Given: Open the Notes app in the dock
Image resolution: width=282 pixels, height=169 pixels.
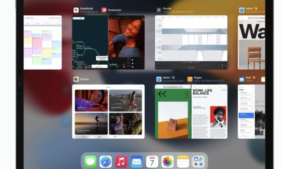Looking at the screenshot, I should coord(183,161).
